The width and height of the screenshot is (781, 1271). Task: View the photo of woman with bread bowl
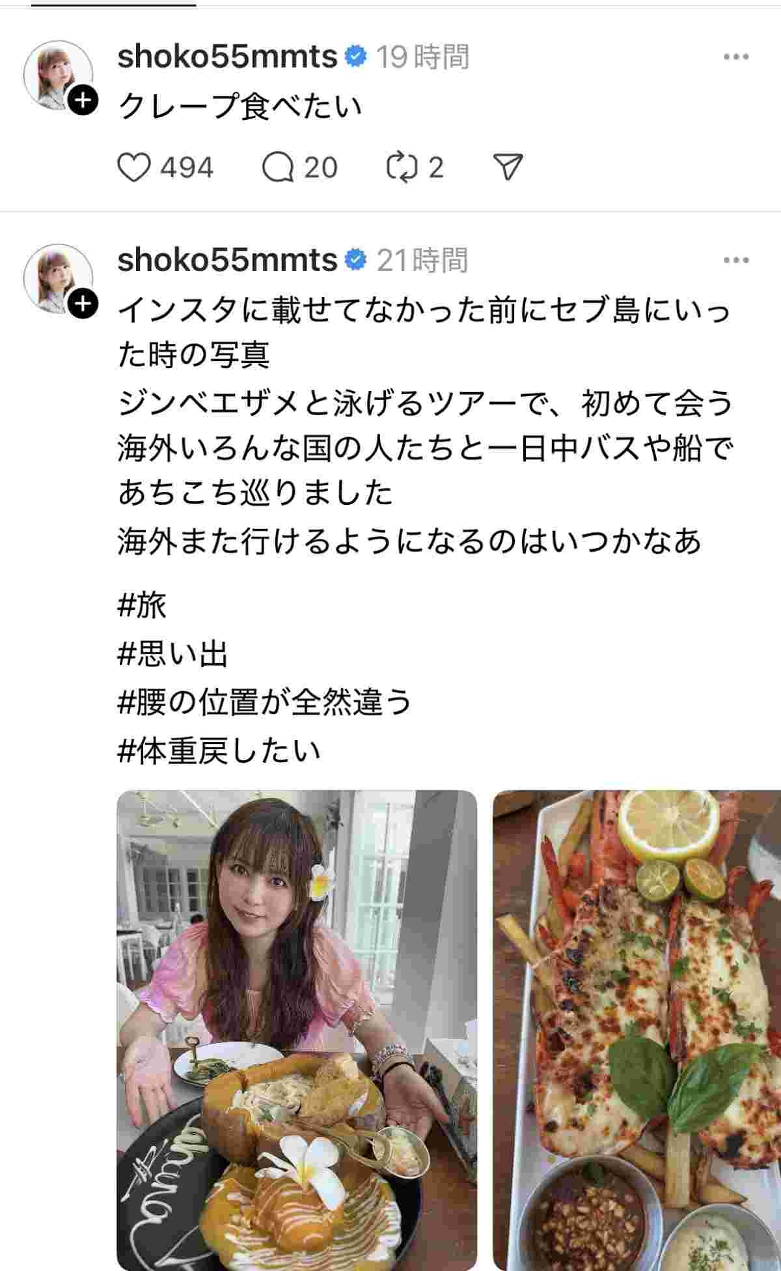click(297, 1030)
